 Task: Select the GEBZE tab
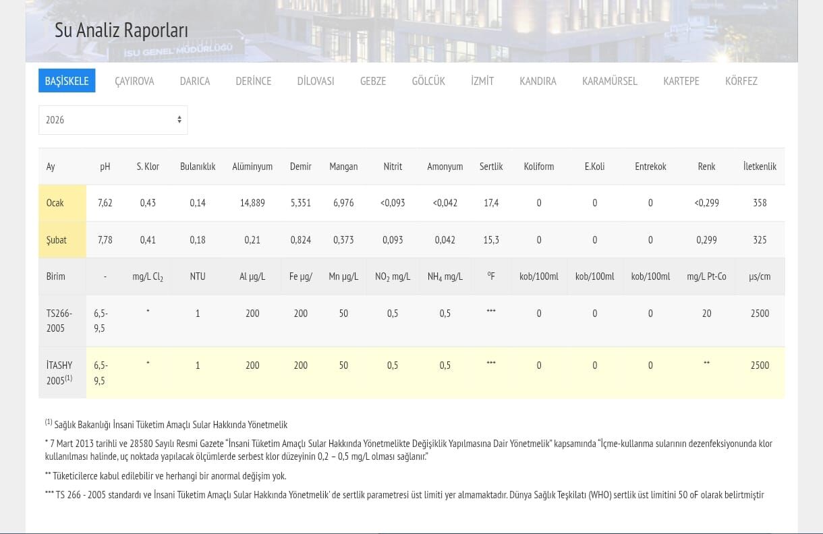click(x=373, y=81)
